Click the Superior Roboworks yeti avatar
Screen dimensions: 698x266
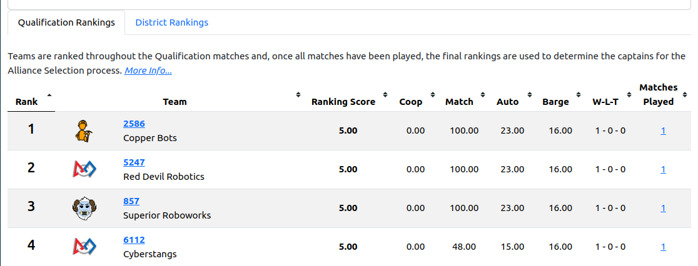pos(83,208)
